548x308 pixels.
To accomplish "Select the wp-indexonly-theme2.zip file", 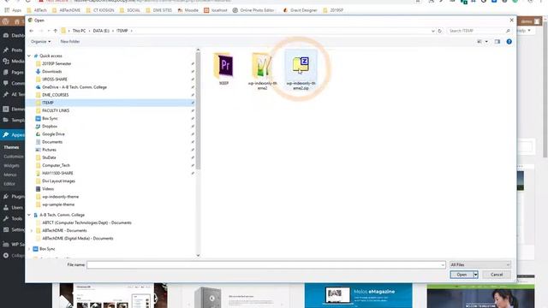I will point(301,70).
